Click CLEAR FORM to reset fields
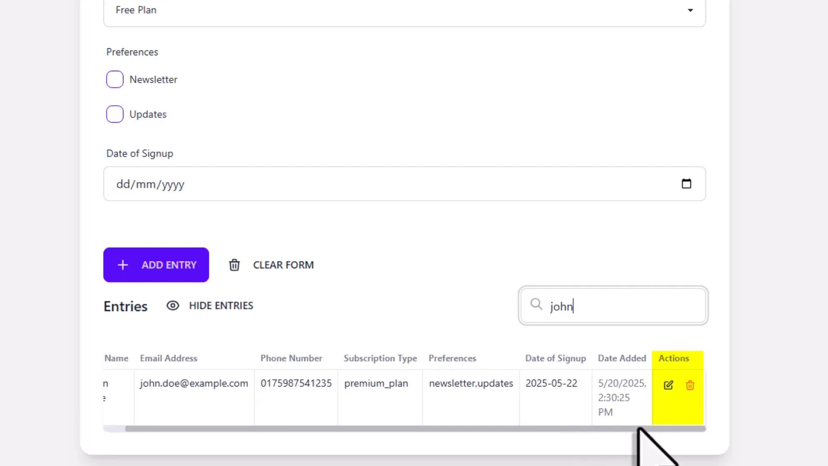This screenshot has width=828, height=466. (283, 264)
